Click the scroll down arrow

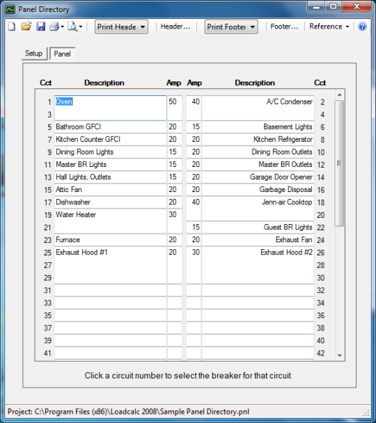point(340,356)
